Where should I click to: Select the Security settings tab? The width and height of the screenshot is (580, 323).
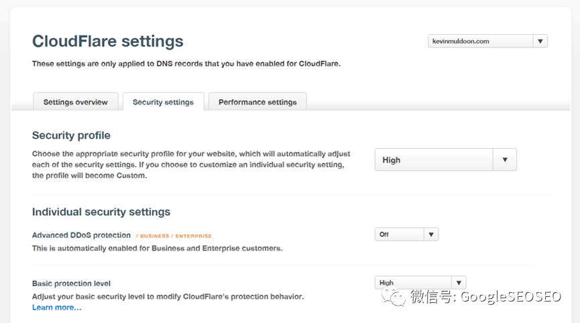pyautogui.click(x=163, y=102)
